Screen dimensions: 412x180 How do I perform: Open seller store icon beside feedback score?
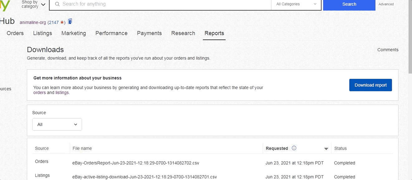click(70, 21)
